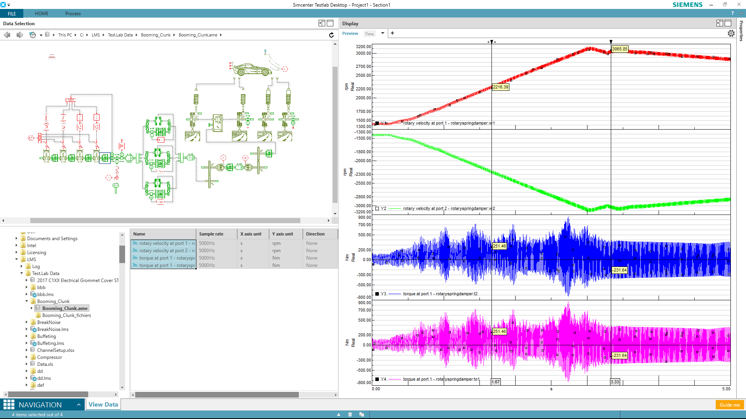The image size is (746, 419).
Task: Open the recent locations clock icon
Action: coord(33,35)
